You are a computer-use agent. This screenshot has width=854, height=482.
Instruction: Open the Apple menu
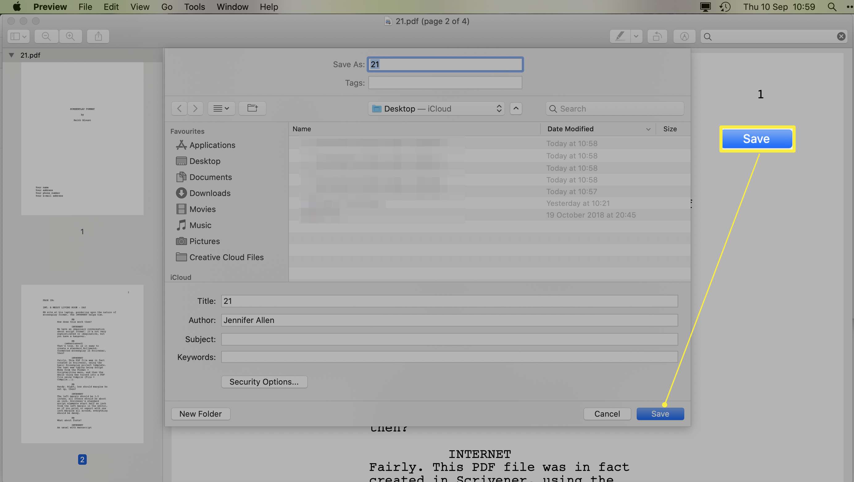[x=17, y=6]
